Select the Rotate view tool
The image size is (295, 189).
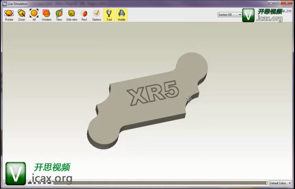(9, 15)
